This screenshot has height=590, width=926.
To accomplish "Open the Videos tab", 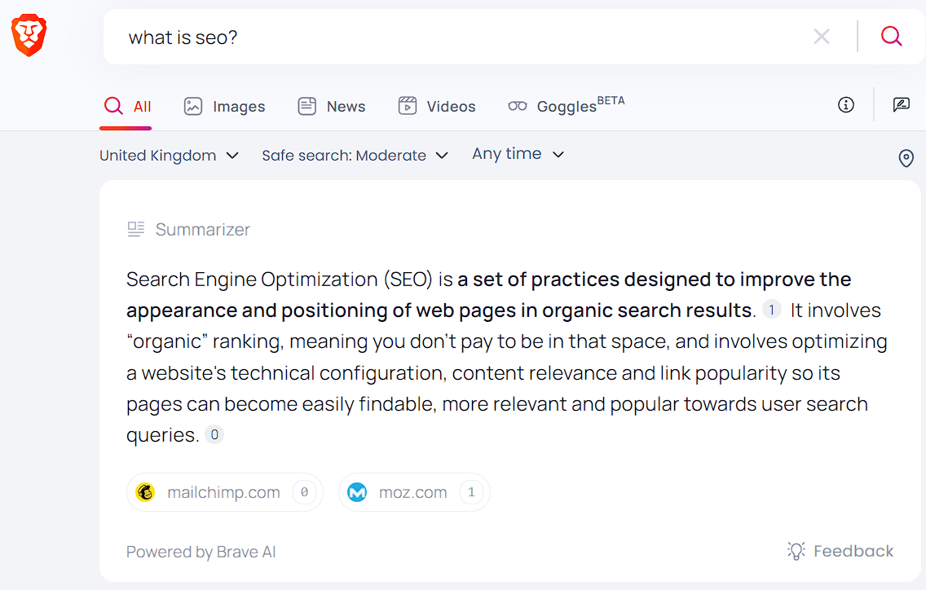I will [x=437, y=107].
